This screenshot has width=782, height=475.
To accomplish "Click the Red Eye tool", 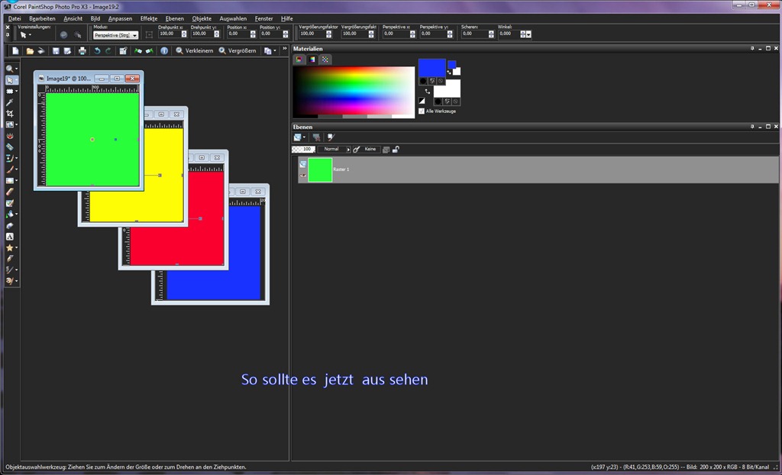I will click(x=9, y=136).
